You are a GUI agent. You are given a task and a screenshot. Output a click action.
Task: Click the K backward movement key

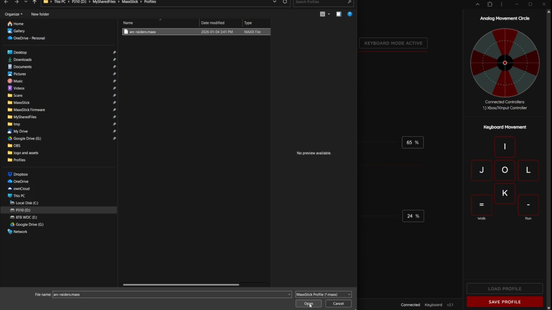click(505, 193)
